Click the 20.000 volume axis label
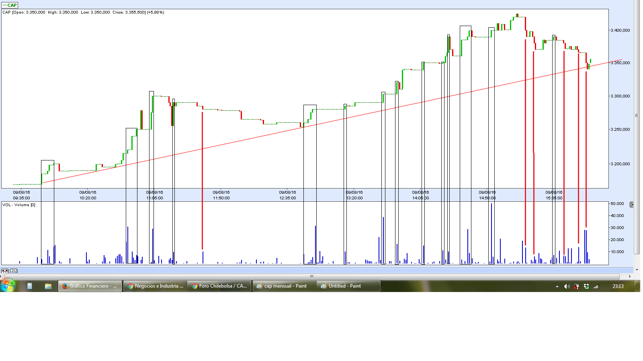643x361 pixels. (617, 240)
